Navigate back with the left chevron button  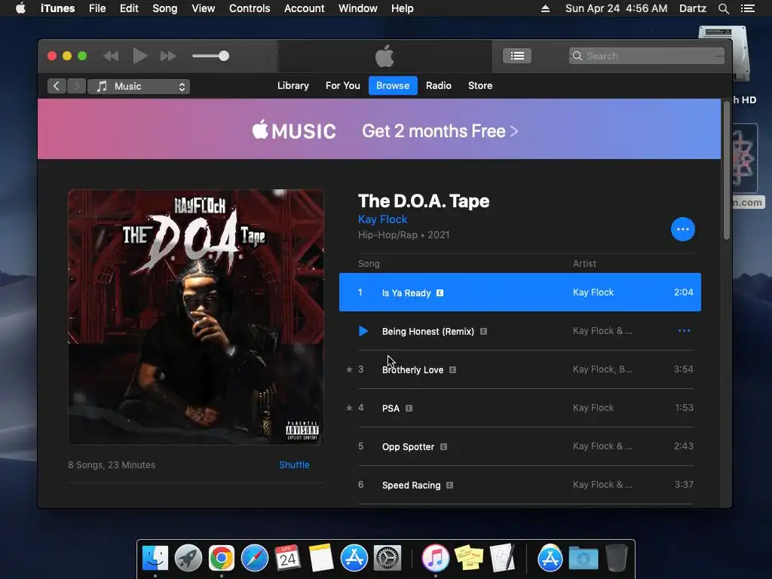(57, 86)
